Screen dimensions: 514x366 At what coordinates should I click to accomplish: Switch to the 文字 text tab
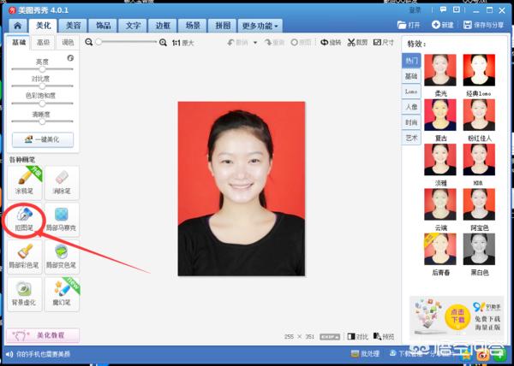[x=133, y=26]
